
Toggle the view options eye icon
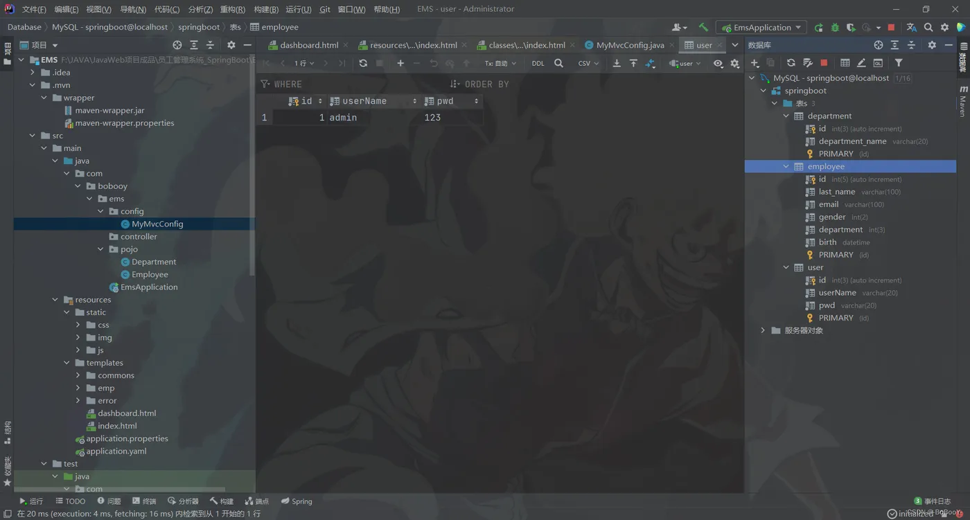click(718, 63)
